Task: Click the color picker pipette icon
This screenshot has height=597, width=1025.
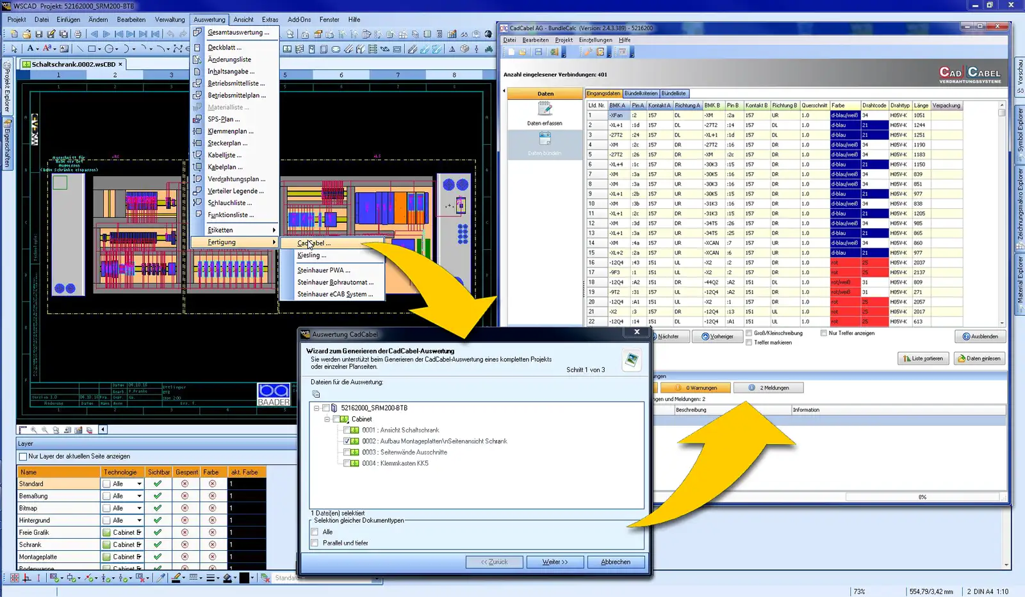Action: pyautogui.click(x=161, y=578)
